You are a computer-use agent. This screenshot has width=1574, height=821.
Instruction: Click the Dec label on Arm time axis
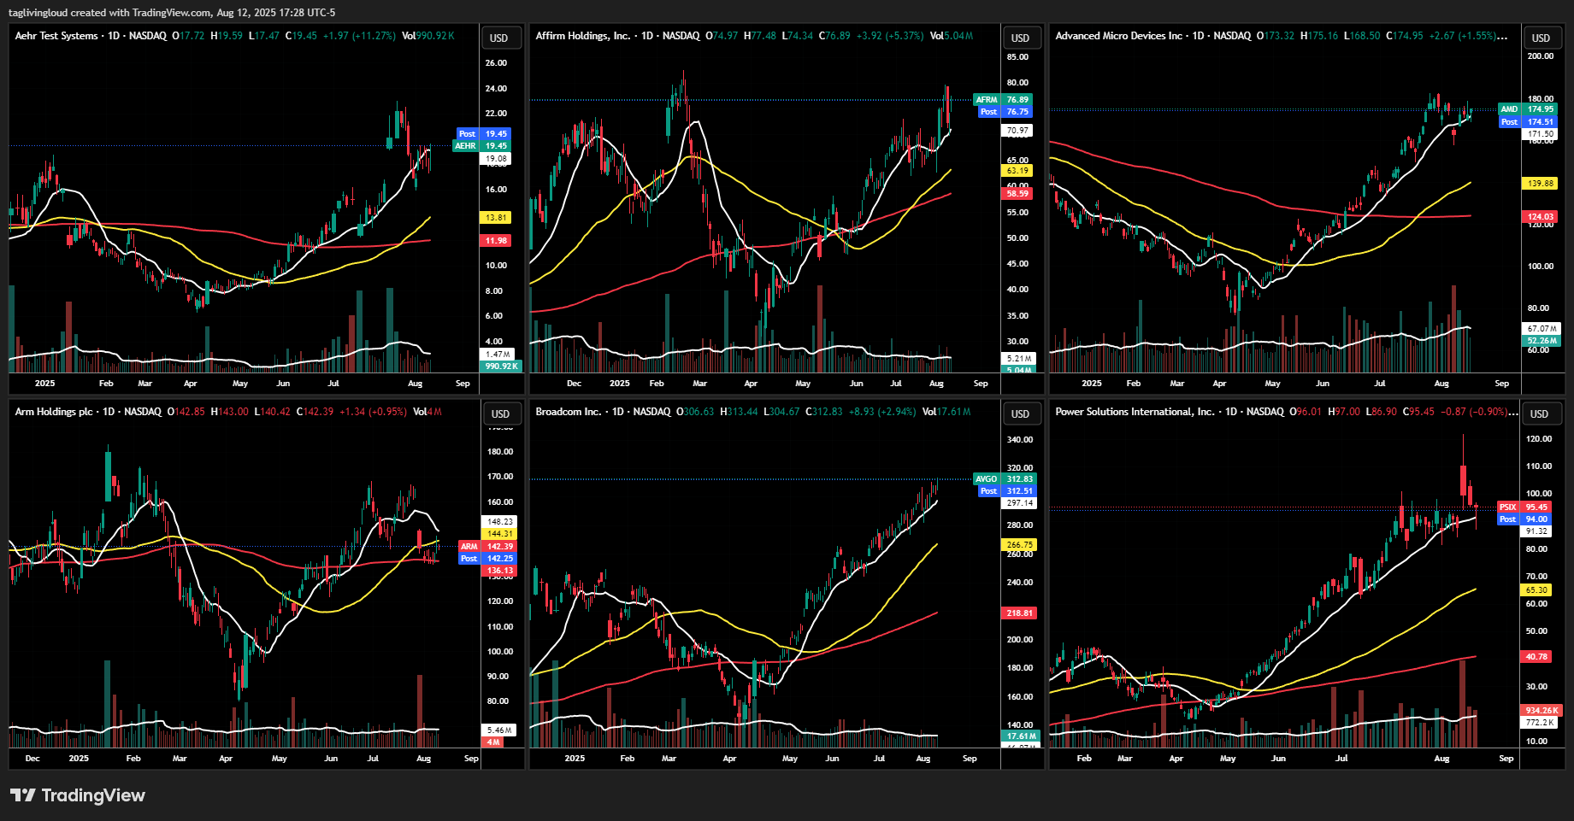(x=32, y=759)
